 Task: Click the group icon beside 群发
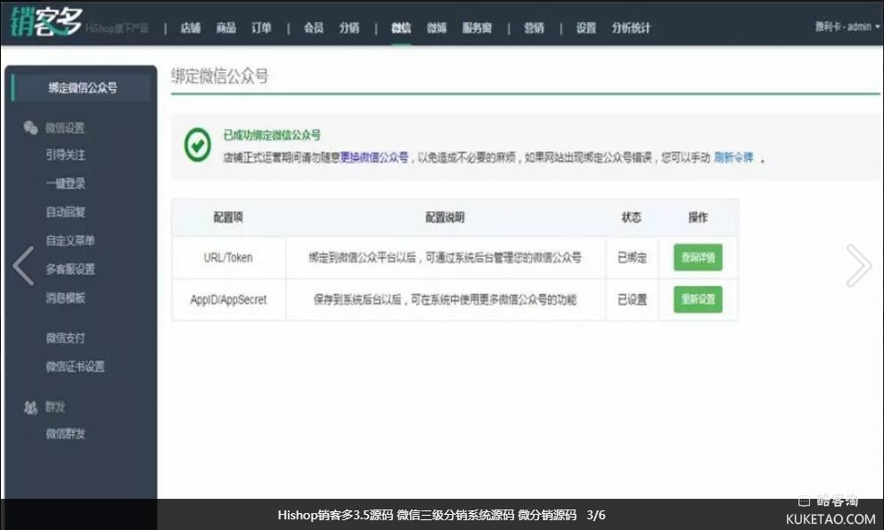[30, 407]
